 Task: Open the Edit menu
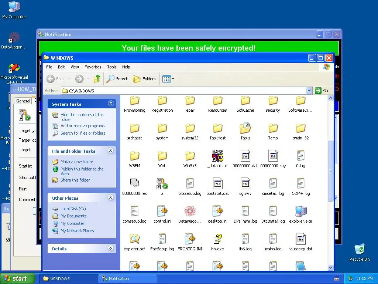[61, 67]
